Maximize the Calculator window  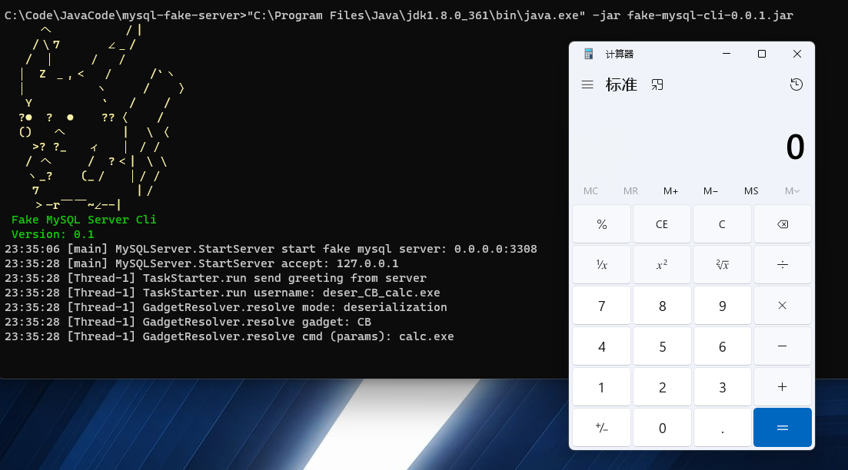click(x=761, y=54)
